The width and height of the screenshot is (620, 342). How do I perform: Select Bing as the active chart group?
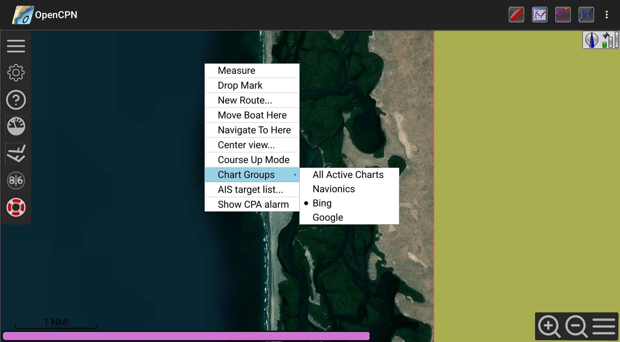click(x=322, y=203)
